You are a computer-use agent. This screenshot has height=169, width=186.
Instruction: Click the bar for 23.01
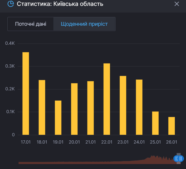[123, 105]
